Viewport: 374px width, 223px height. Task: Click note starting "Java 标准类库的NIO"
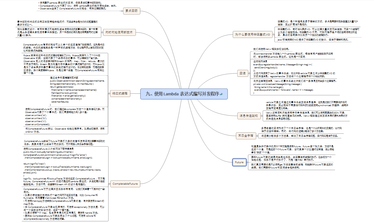(x=313, y=40)
